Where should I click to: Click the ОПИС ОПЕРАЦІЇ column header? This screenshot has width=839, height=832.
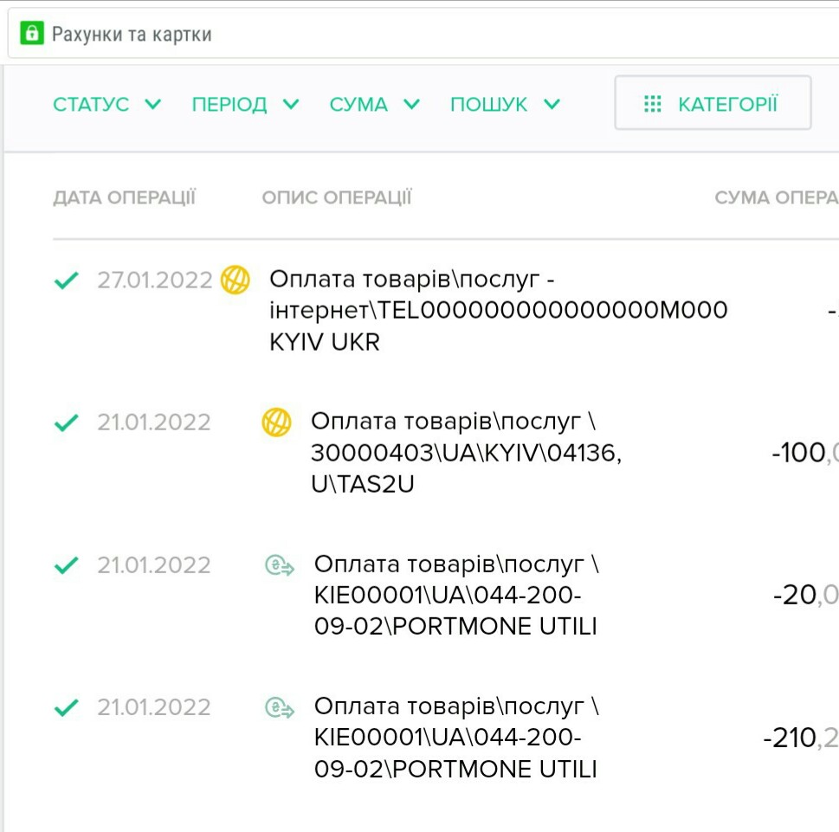pyautogui.click(x=337, y=197)
